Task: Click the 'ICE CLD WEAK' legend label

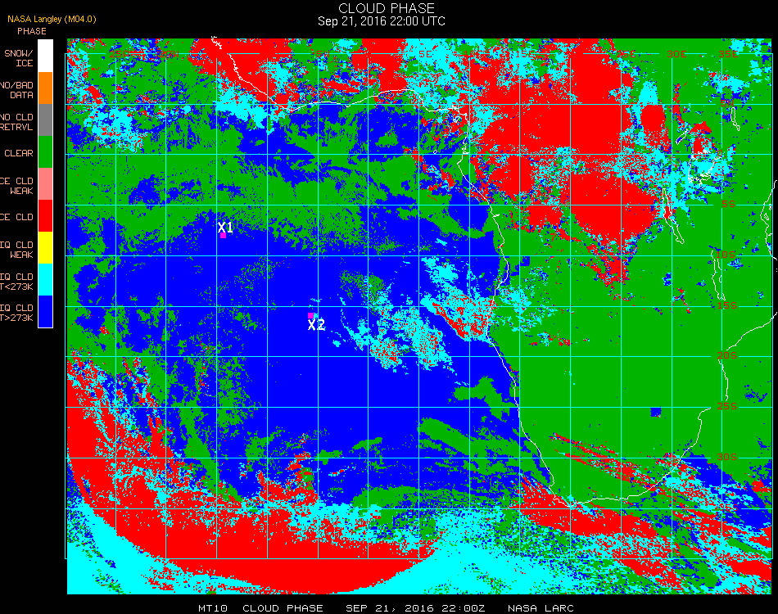Action: click(x=16, y=186)
